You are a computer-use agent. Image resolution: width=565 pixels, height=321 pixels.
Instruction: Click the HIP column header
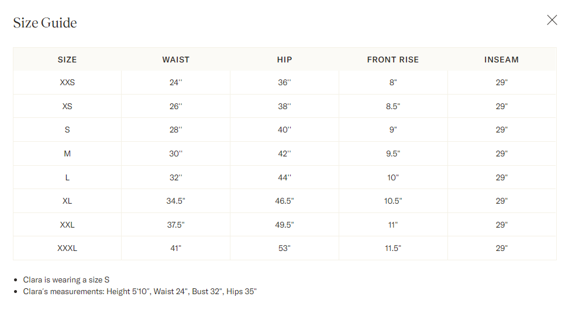(x=284, y=60)
